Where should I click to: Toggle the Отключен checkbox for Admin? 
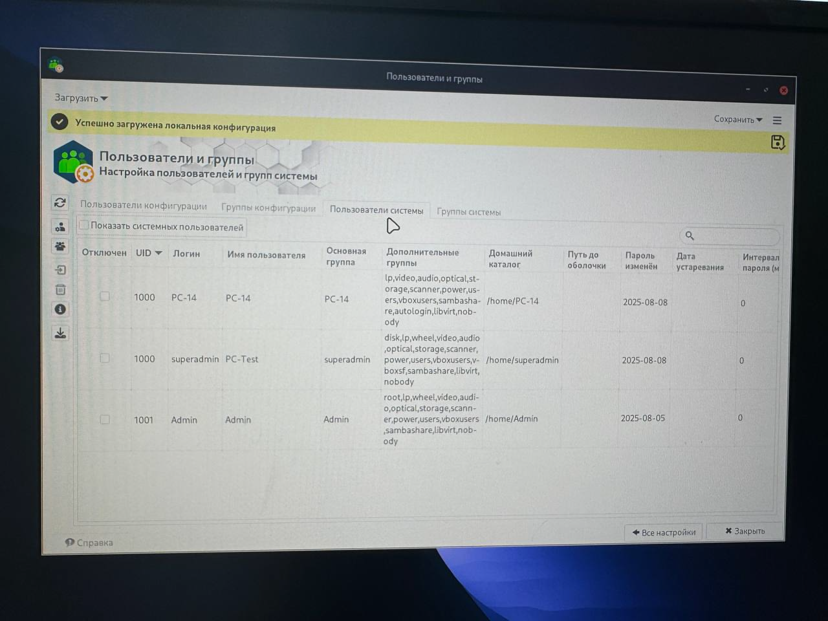(x=105, y=419)
